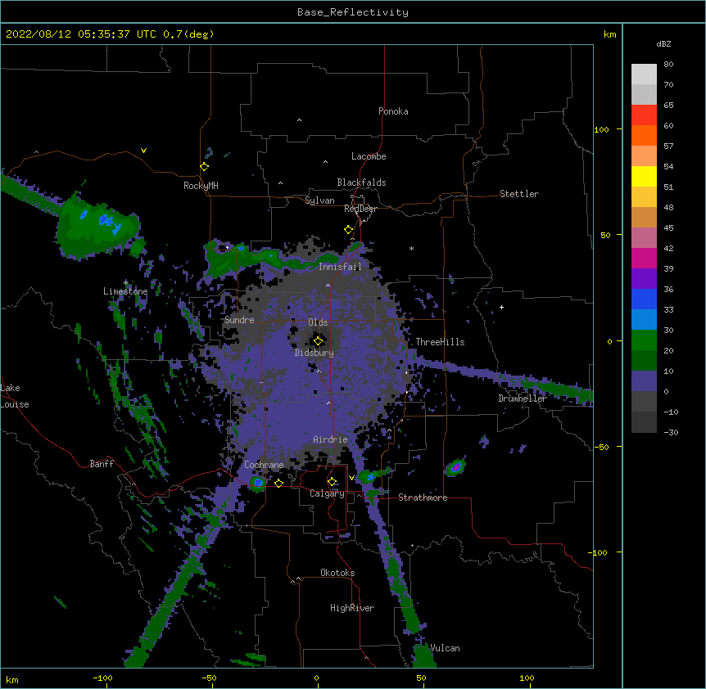Click the Didsbury label
Image resolution: width=706 pixels, height=689 pixels.
coord(315,353)
